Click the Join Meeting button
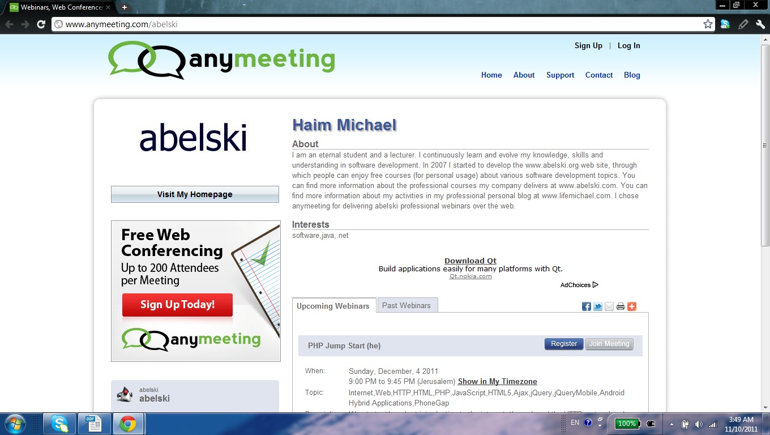This screenshot has width=770, height=435. [609, 344]
